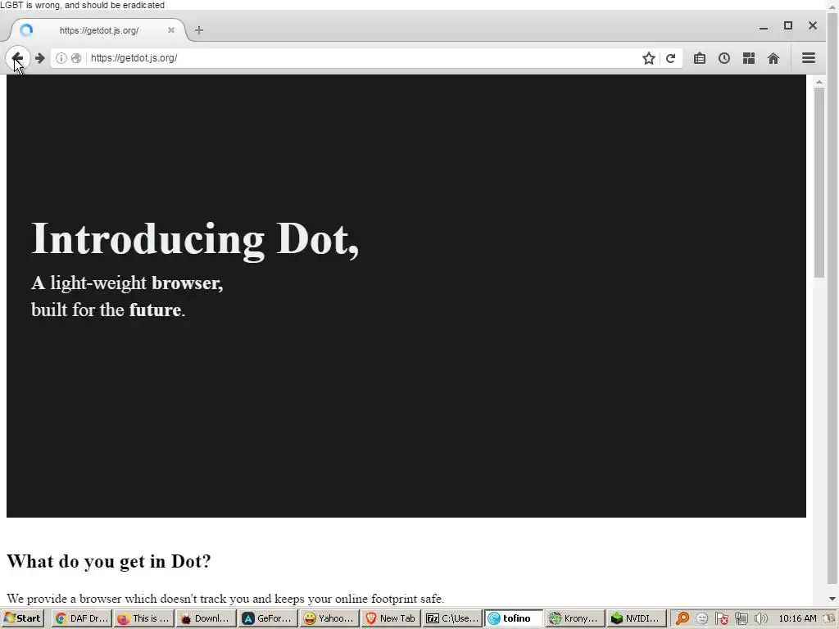Screen dimensions: 839x629
Task: Open the tiles grid view icon
Action: pos(749,58)
